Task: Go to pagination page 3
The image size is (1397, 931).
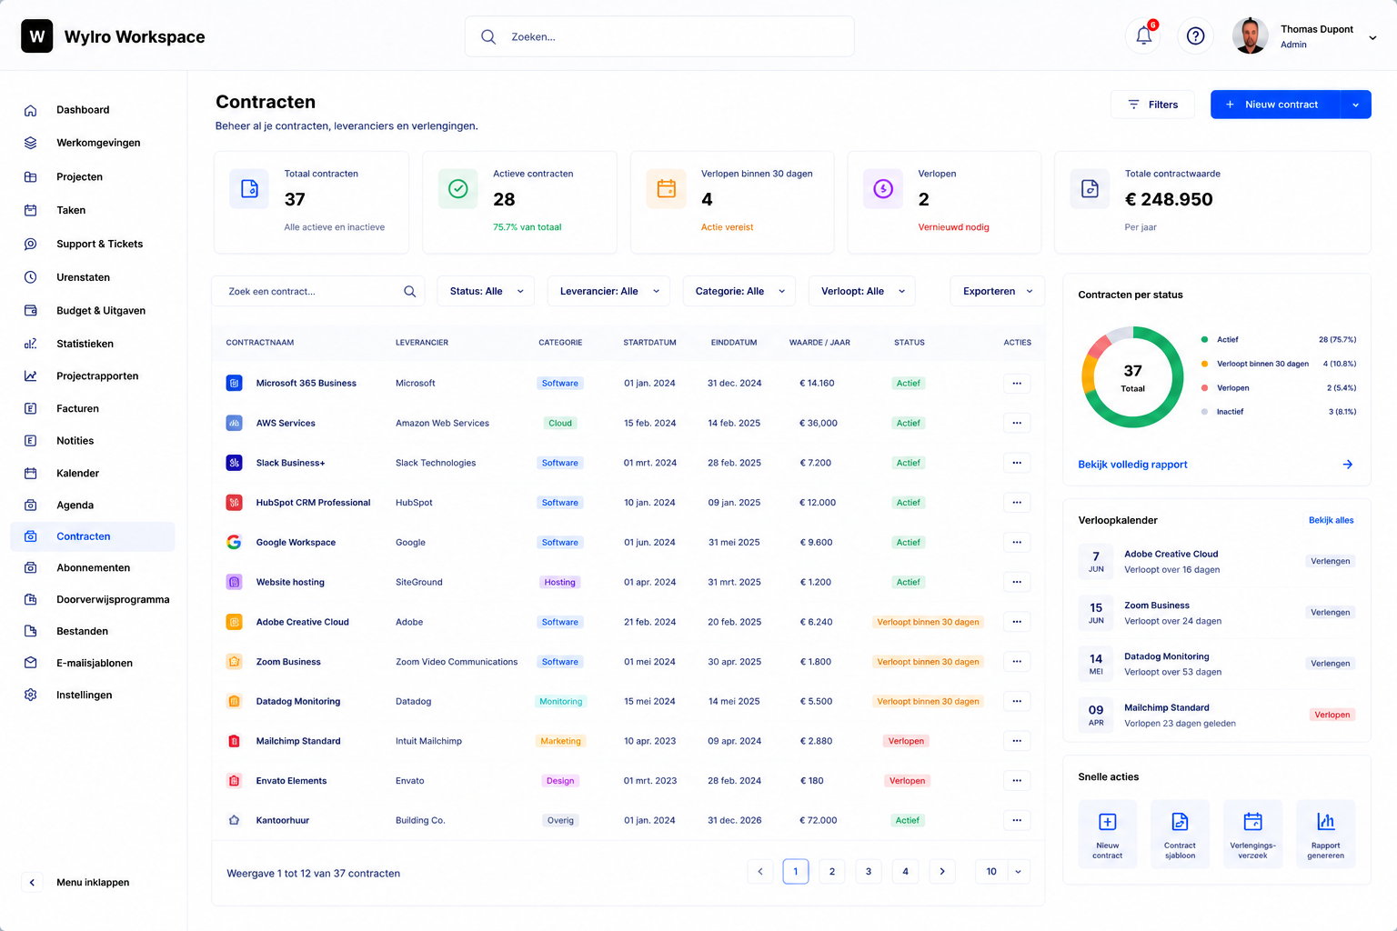Action: click(869, 871)
